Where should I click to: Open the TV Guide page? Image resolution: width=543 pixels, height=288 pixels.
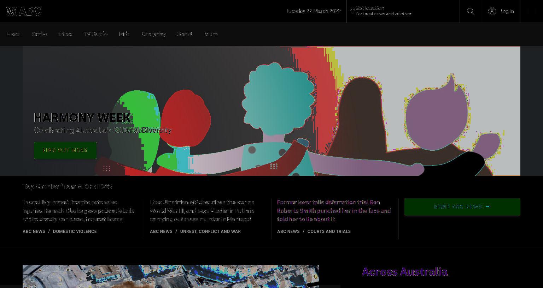click(95, 34)
